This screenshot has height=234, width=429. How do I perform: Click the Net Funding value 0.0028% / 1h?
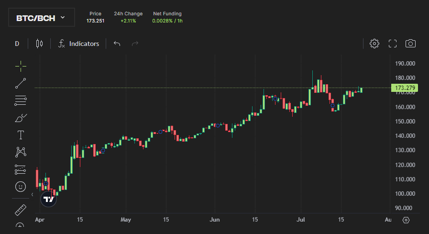[167, 21]
